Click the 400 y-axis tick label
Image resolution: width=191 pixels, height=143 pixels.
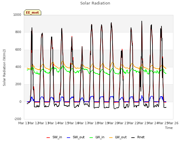(18, 67)
